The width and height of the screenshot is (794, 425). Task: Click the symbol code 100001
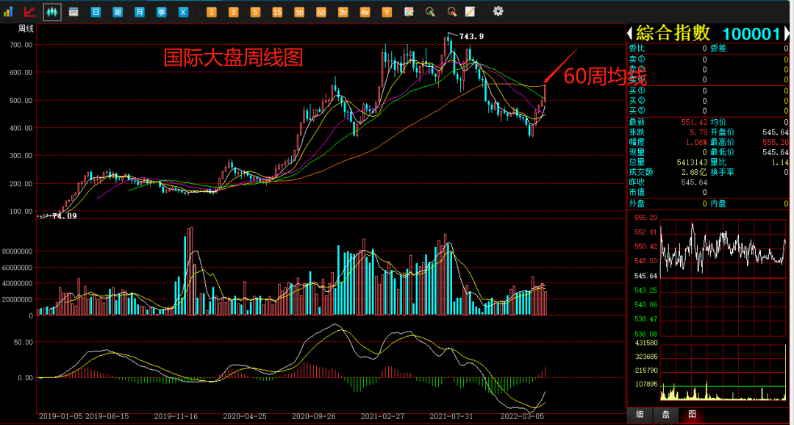tap(751, 34)
